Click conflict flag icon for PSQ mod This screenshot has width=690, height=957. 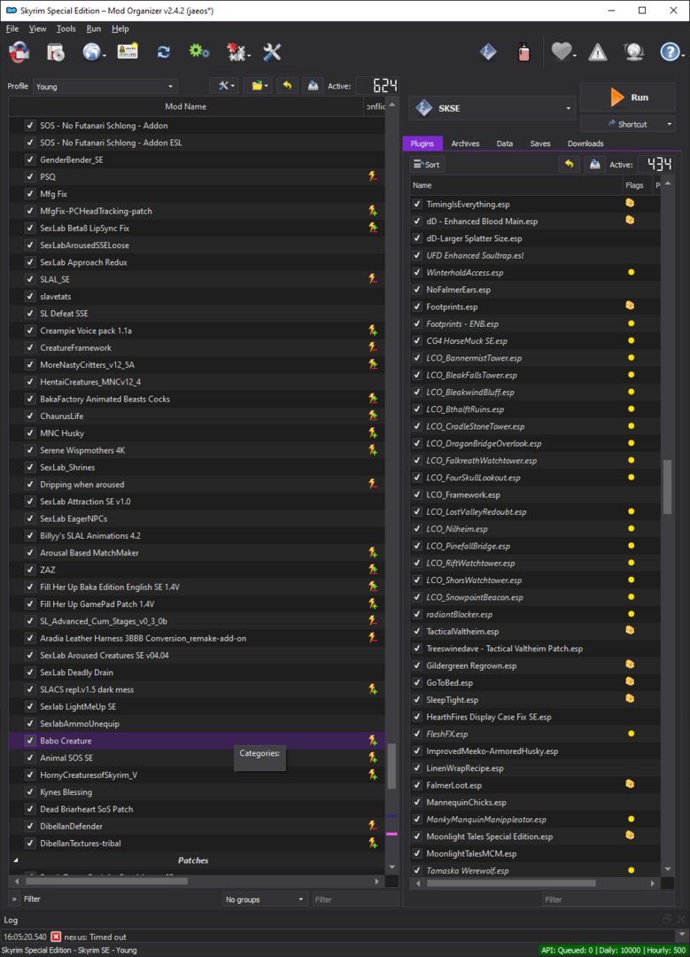point(373,176)
